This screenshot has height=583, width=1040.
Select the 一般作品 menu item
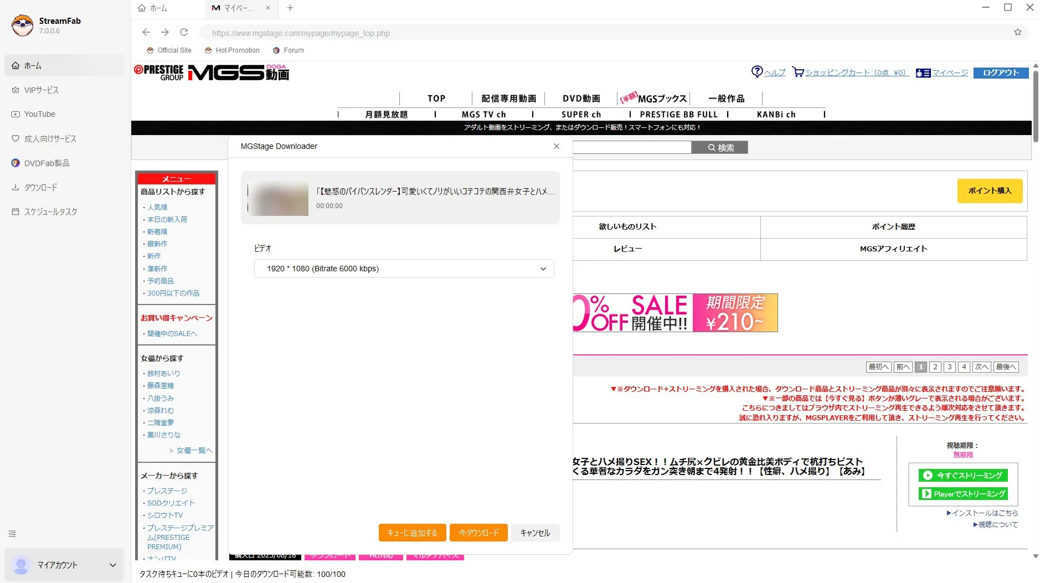click(727, 99)
